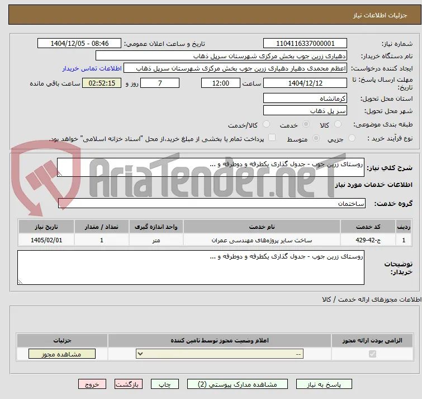
Task: Click the شرح کلی نیاز text area
Action: (211, 167)
